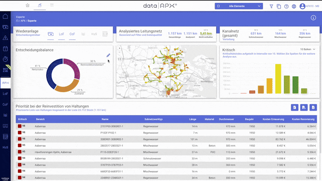Open the calendar icon in left sidebar

click(6, 49)
